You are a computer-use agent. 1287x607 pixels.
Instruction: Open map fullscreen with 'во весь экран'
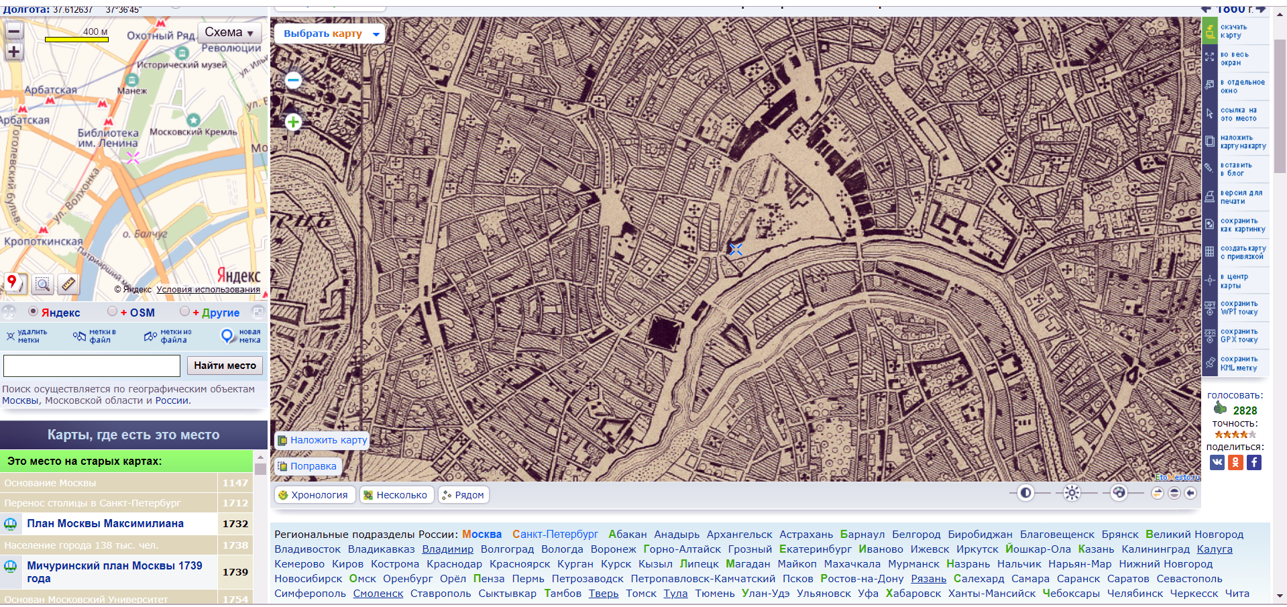coord(1235,59)
